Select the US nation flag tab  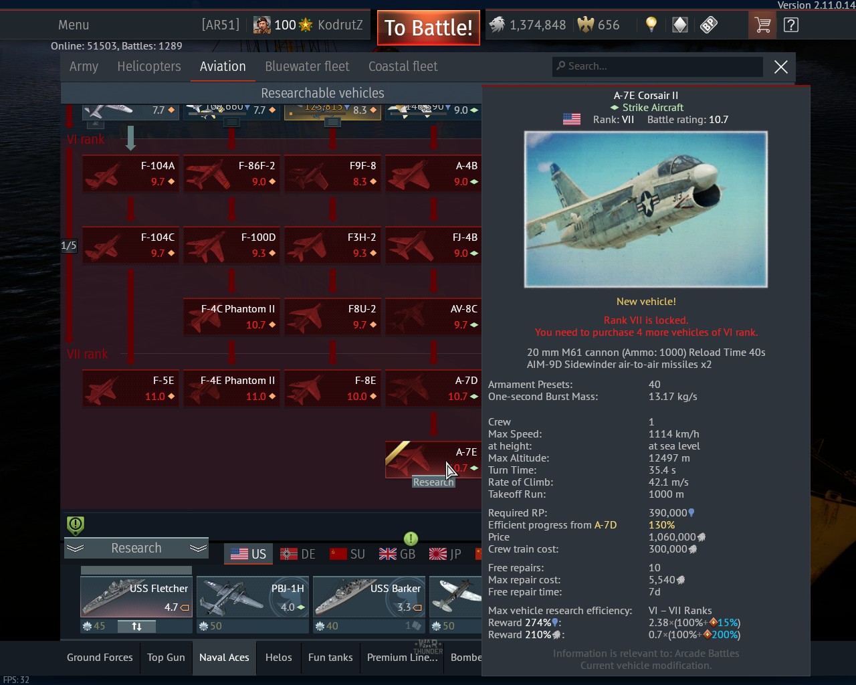(248, 554)
